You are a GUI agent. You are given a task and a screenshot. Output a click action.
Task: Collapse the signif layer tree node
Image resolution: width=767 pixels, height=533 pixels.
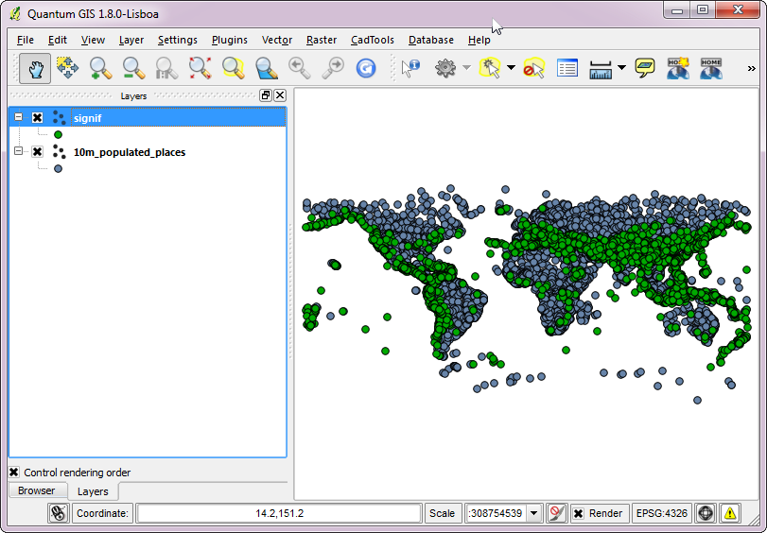pyautogui.click(x=19, y=117)
